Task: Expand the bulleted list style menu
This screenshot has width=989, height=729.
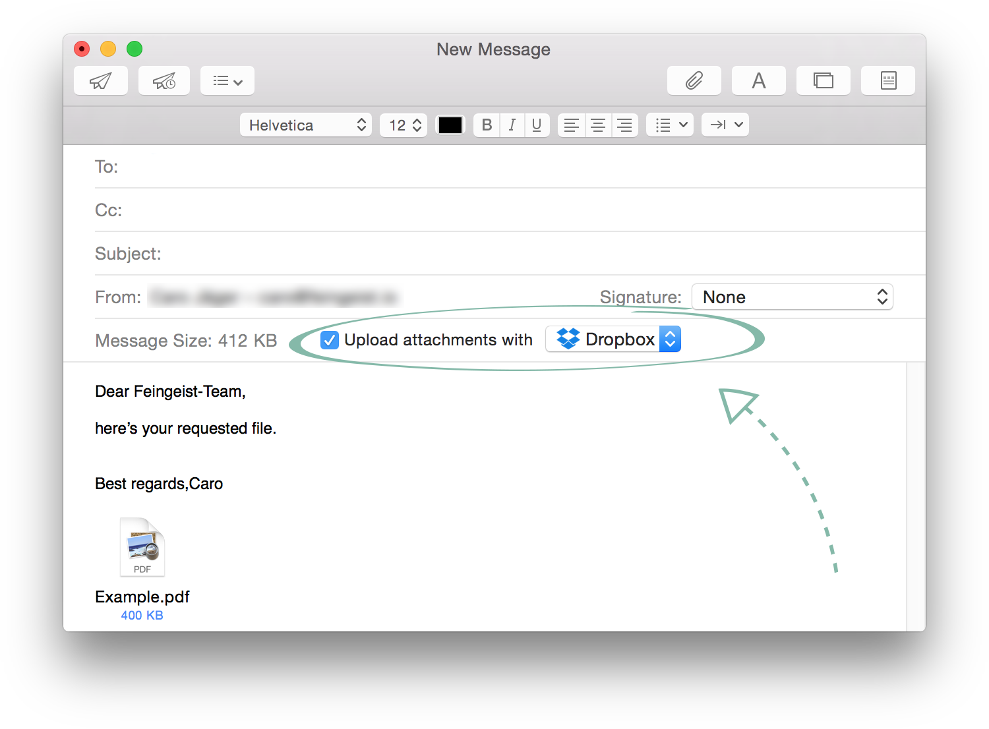Action: click(x=670, y=125)
